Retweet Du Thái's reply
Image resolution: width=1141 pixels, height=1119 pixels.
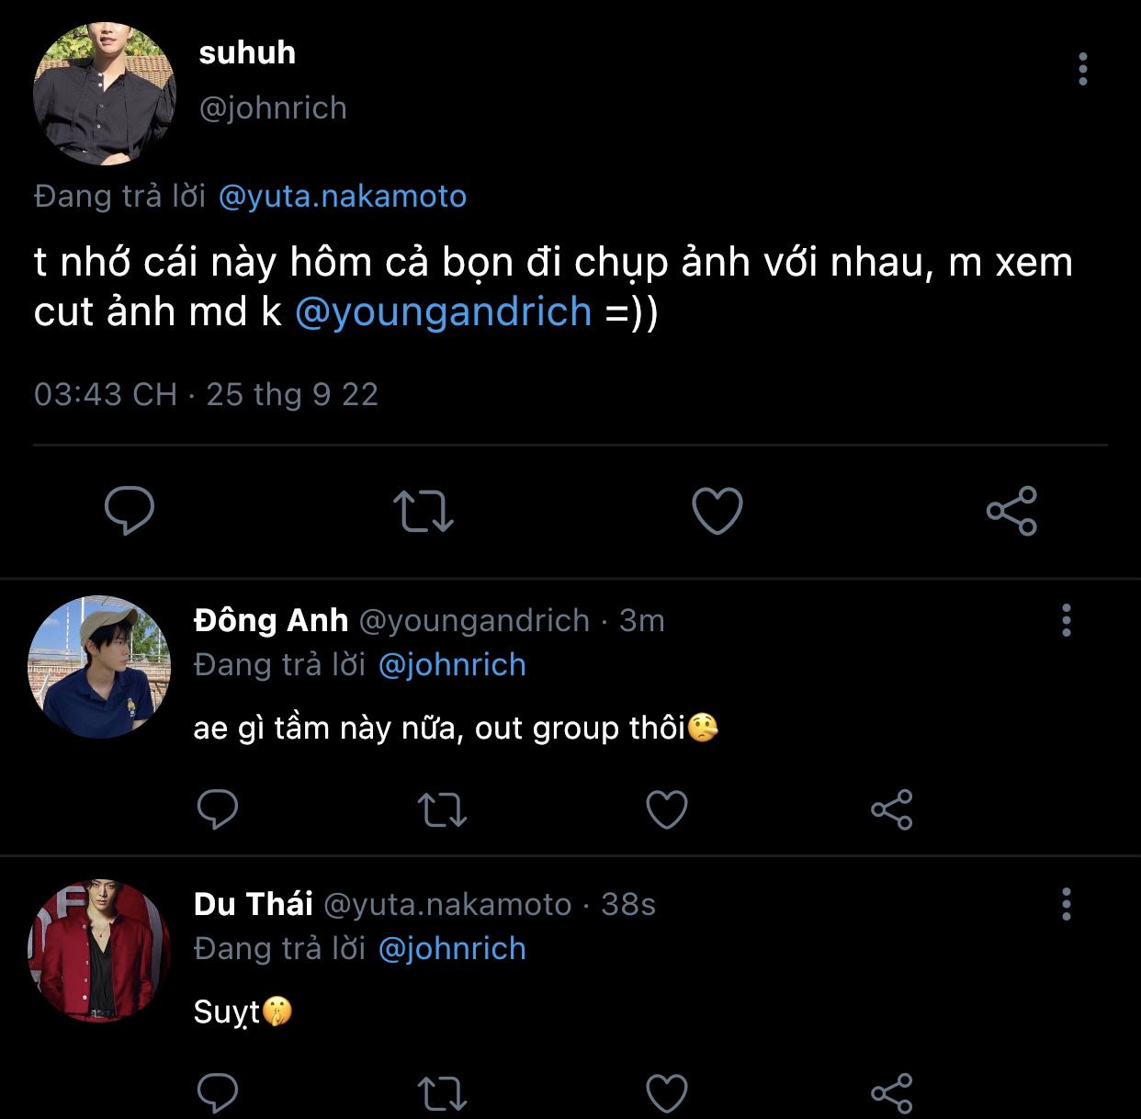click(443, 1092)
